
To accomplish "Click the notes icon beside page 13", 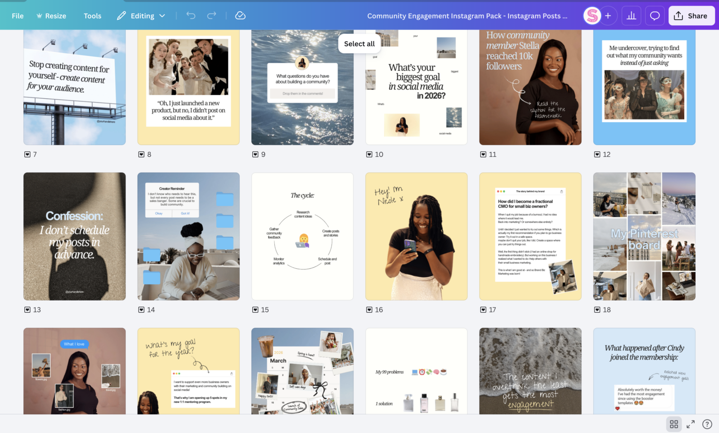I will (x=27, y=310).
